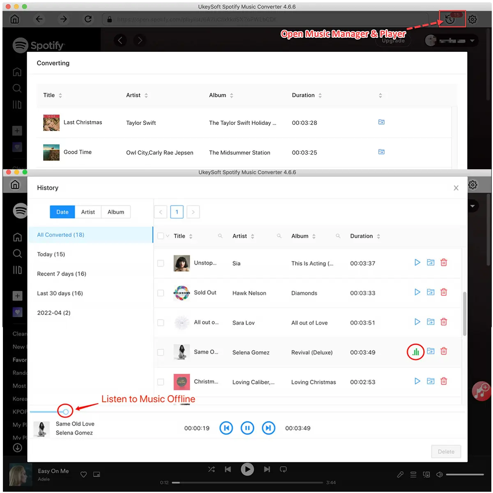The width and height of the screenshot is (493, 493).
Task: Click the Delete button in History
Action: [x=446, y=452]
